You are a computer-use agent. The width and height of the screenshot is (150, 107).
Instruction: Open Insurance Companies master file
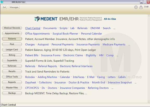pyautogui.click(x=72, y=88)
